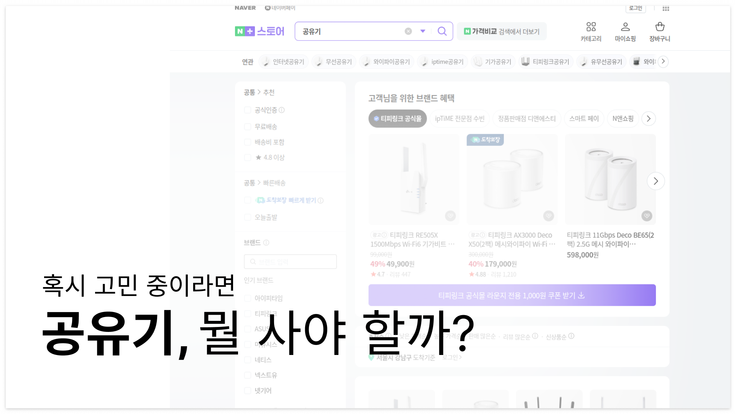The width and height of the screenshot is (736, 414).
Task: Clear the search field with the X icon
Action: click(408, 31)
